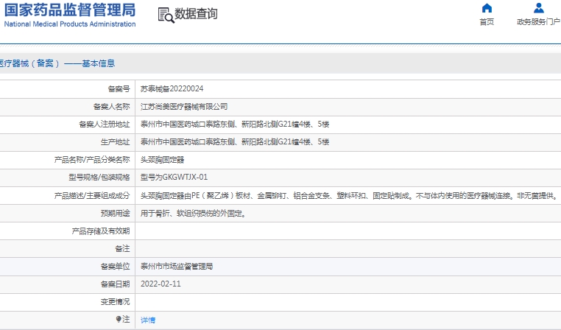
Task: Click the 备案日期 row label
Action: pos(115,284)
